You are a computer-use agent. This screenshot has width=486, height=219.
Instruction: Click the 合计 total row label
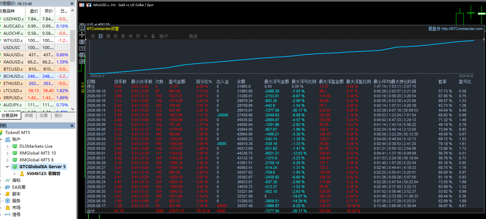tap(91, 211)
